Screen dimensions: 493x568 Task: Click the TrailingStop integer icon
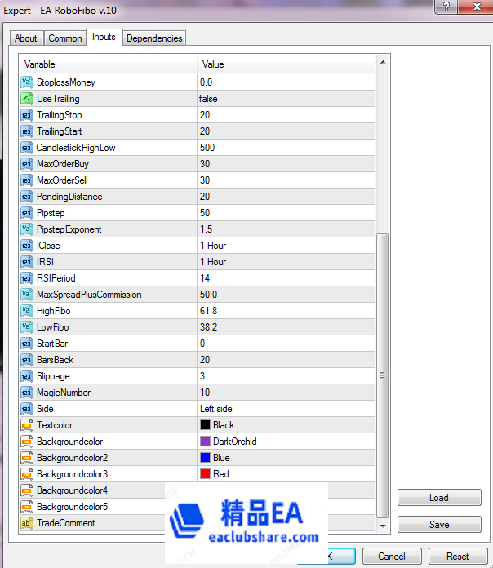27,115
